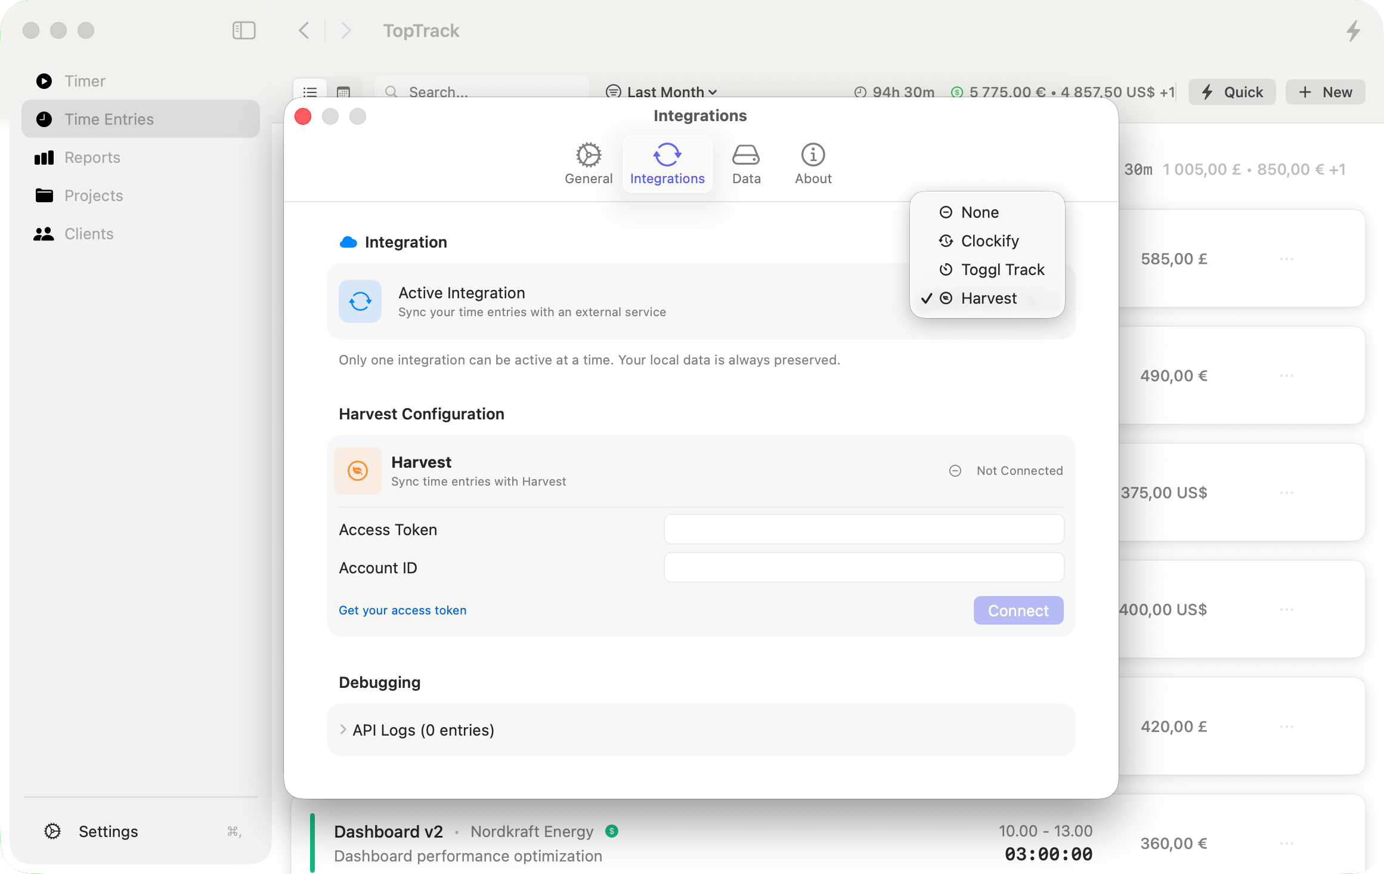Open the Timer section in the sidebar
The height and width of the screenshot is (874, 1384).
pos(85,81)
